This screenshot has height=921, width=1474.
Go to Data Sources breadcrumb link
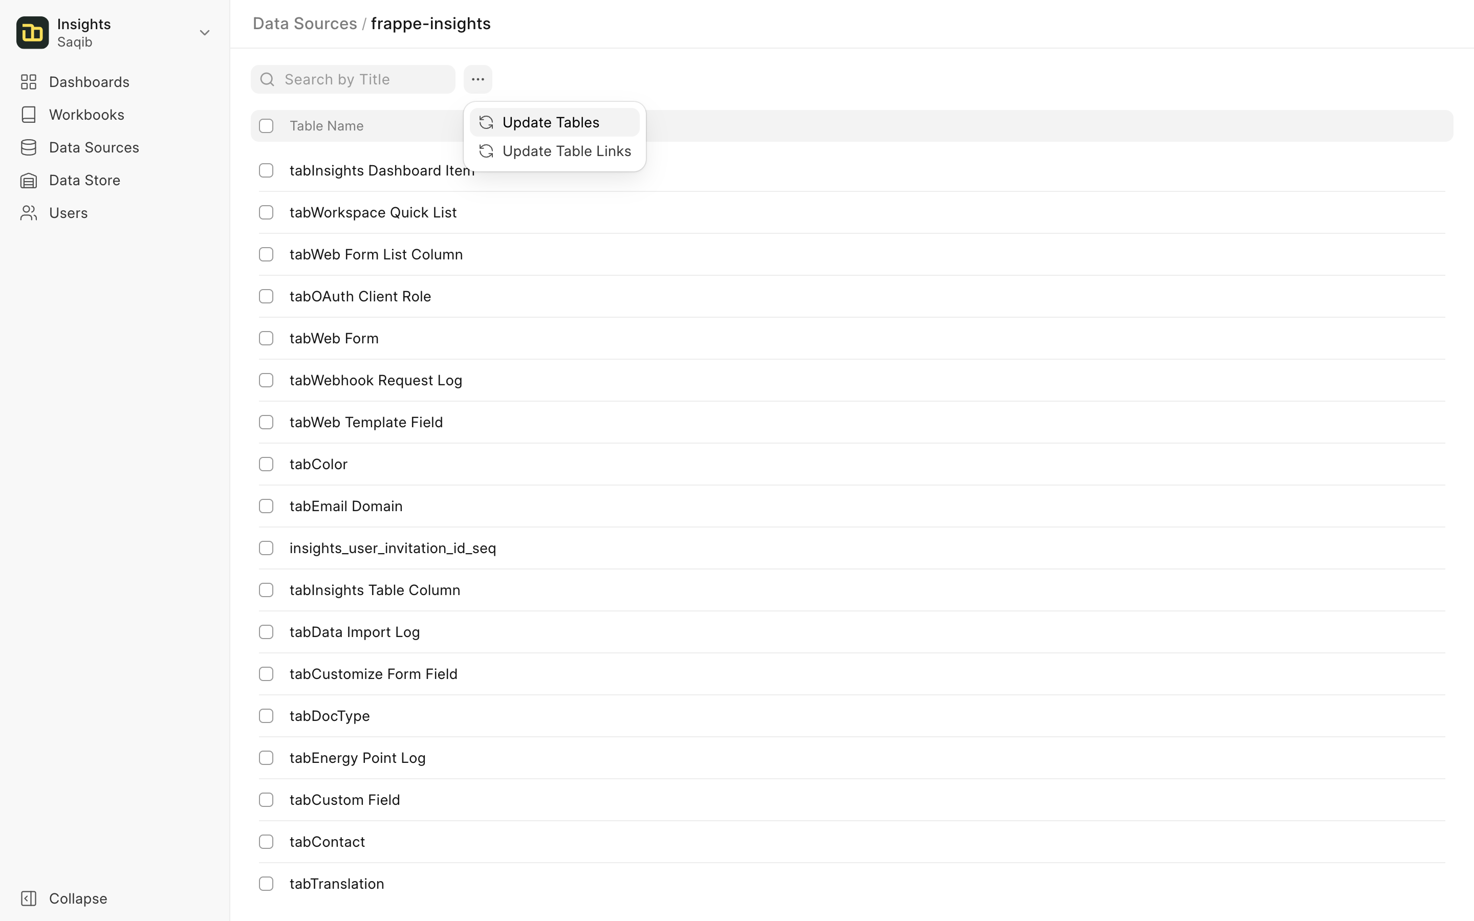[x=305, y=24]
